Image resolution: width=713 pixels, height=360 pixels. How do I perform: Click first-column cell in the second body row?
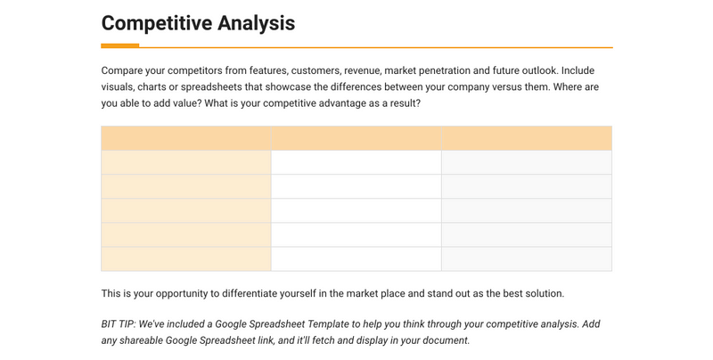(x=186, y=186)
